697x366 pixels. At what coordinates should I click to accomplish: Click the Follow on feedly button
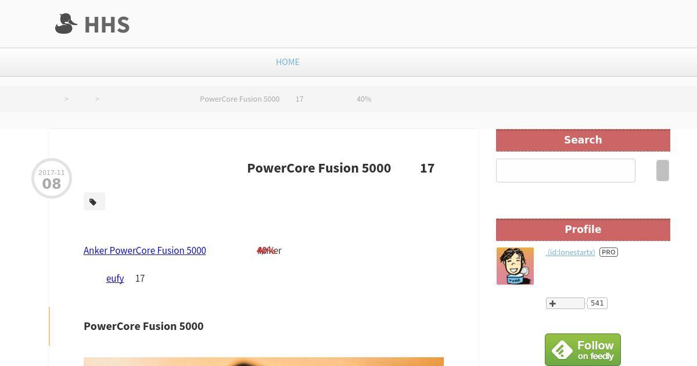click(583, 350)
